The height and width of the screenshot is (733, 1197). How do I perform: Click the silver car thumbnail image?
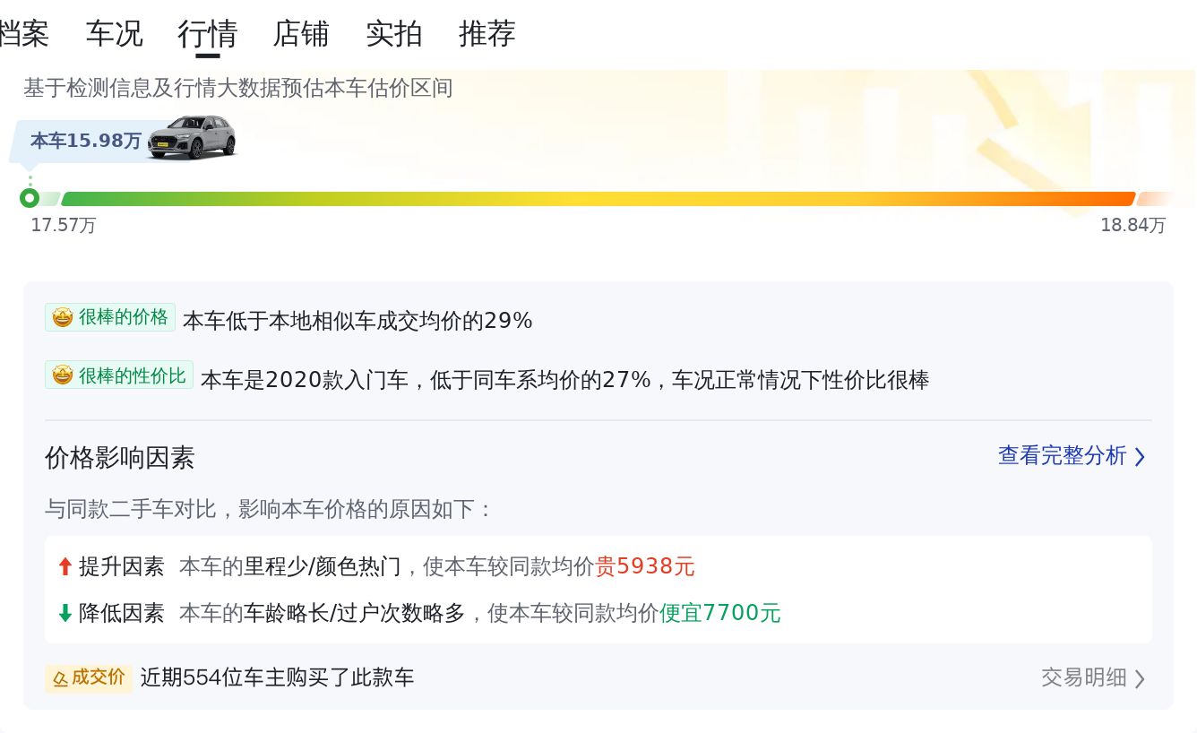[193, 137]
